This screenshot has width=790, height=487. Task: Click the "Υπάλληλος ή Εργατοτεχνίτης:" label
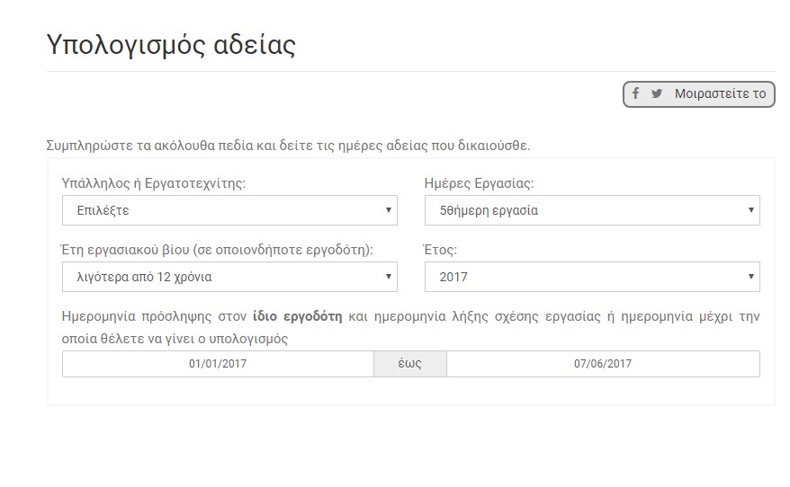(x=154, y=182)
